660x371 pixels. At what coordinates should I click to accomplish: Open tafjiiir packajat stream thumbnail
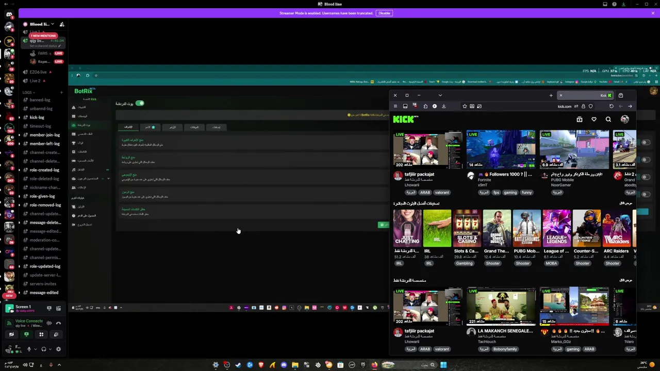(x=427, y=149)
